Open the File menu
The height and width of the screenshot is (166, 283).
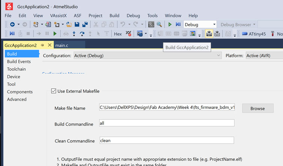(8, 16)
